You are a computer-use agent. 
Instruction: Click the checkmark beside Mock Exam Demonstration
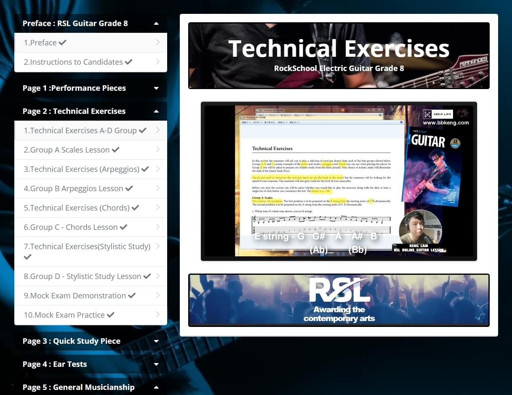(132, 295)
